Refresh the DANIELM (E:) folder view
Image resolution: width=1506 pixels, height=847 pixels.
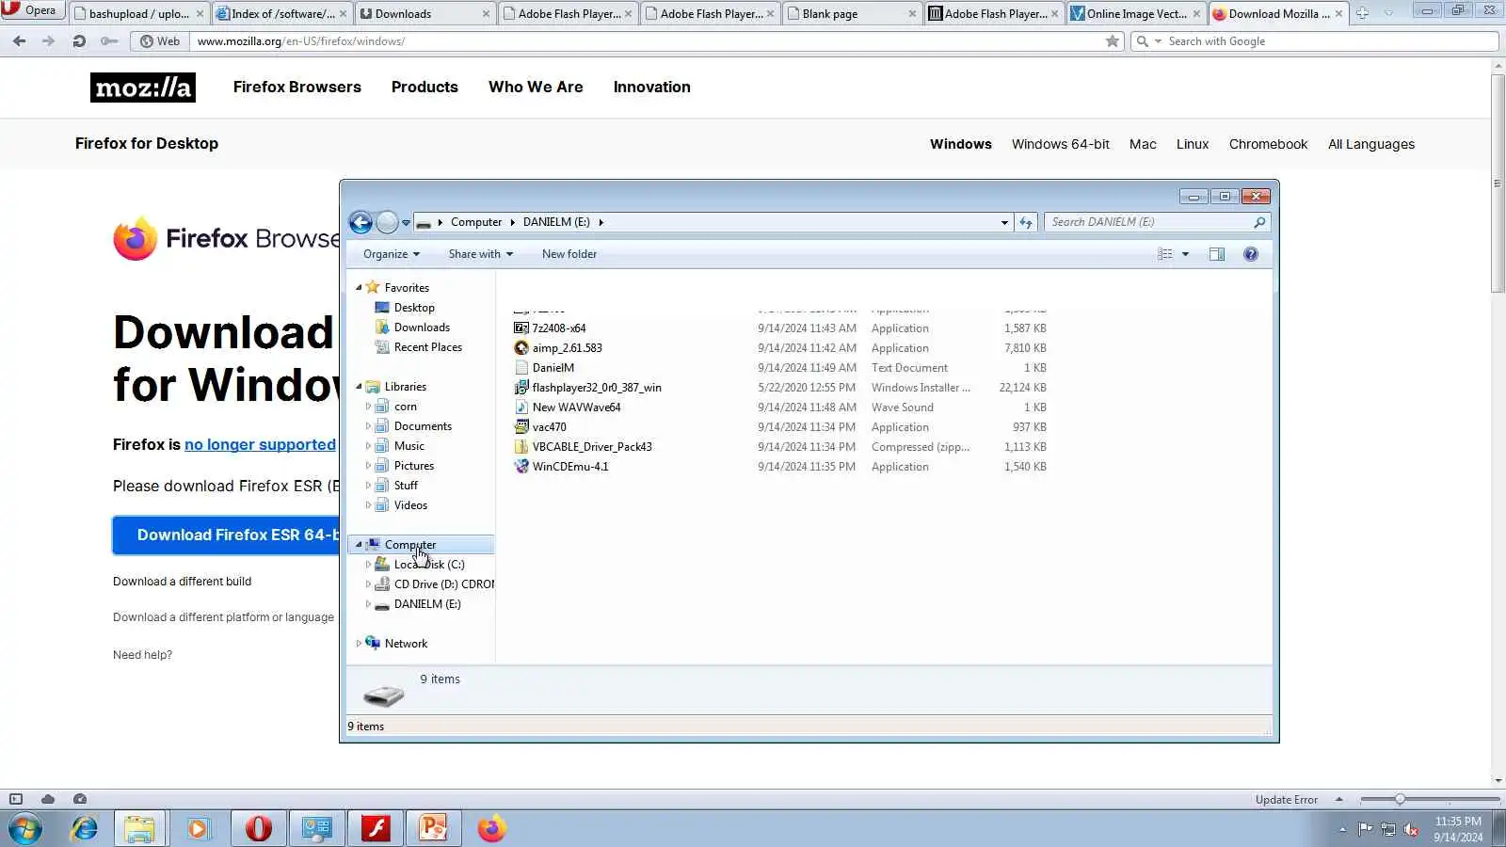point(1026,222)
